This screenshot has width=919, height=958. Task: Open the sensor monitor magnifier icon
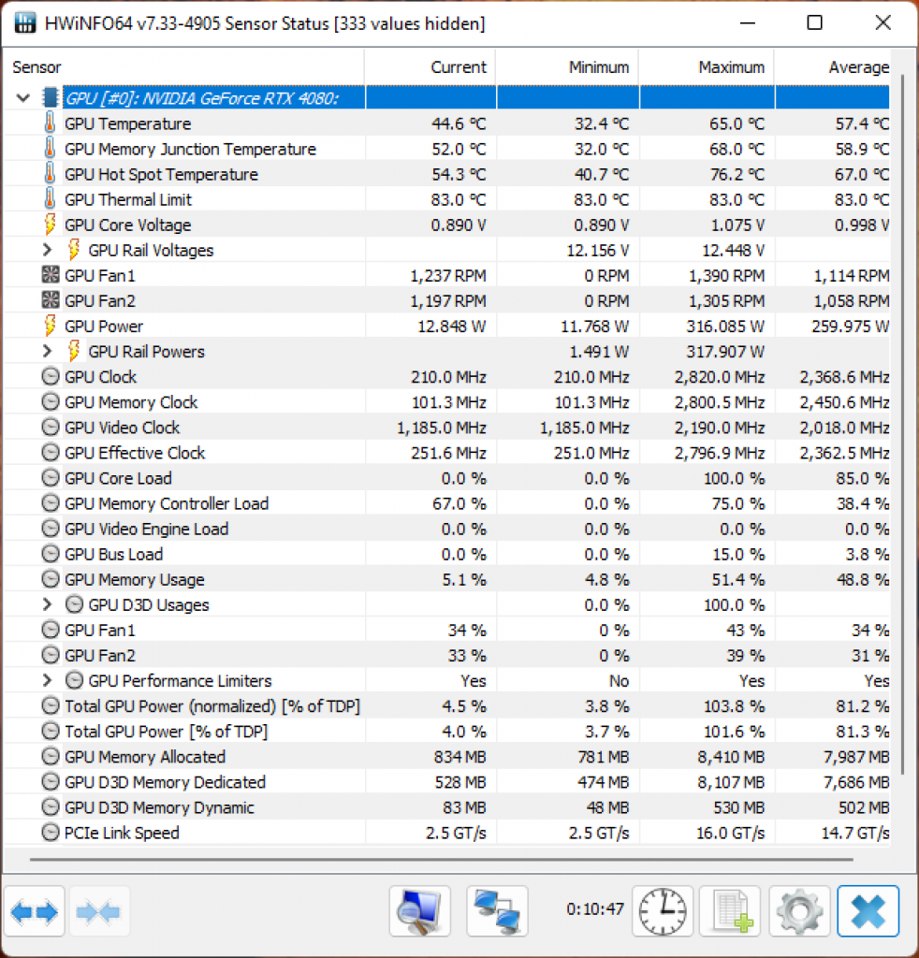420,911
